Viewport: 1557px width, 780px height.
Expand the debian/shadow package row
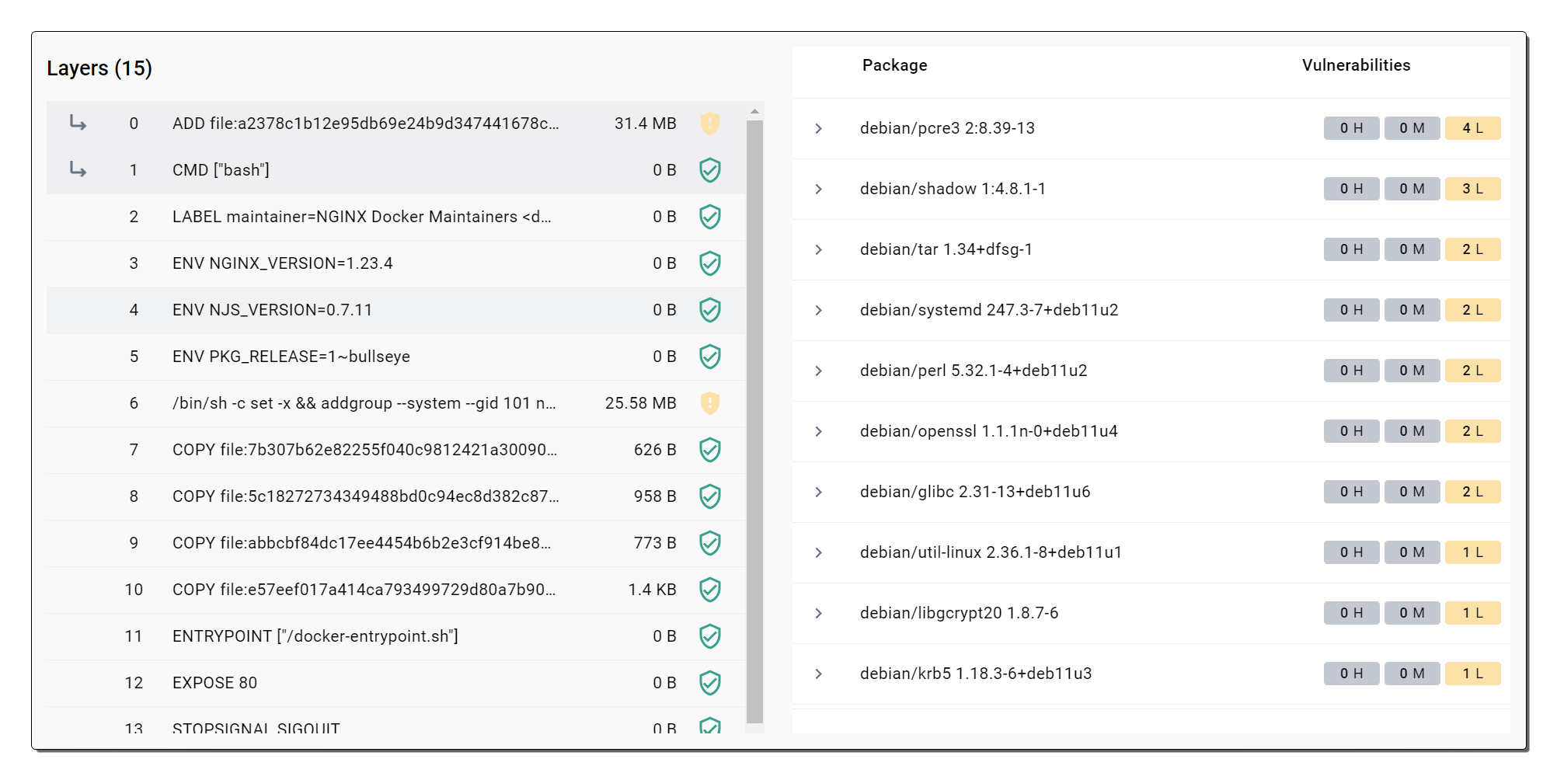[818, 189]
